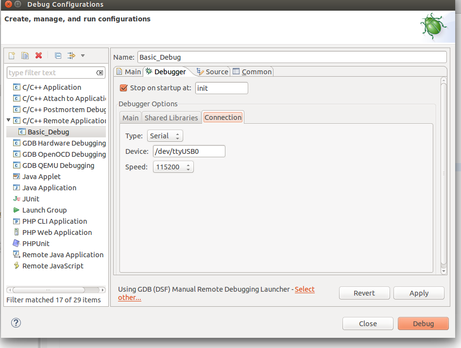461x348 pixels.
Task: Select Launch Group entry
Action: [x=44, y=210]
